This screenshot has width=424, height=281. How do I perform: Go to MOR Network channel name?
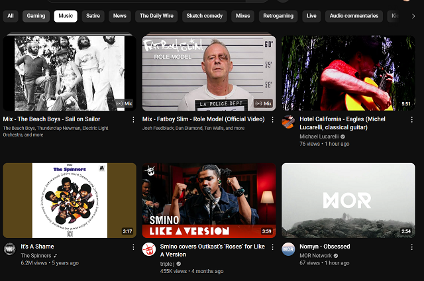315,256
